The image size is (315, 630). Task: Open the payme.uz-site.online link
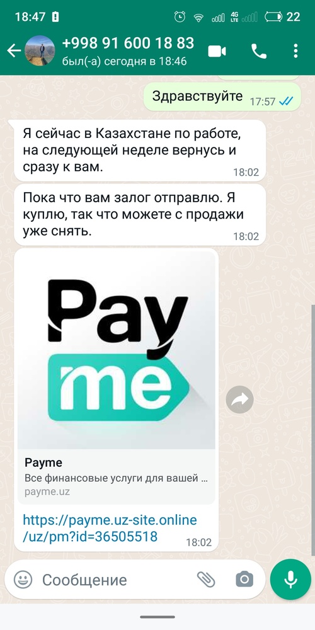click(x=110, y=528)
